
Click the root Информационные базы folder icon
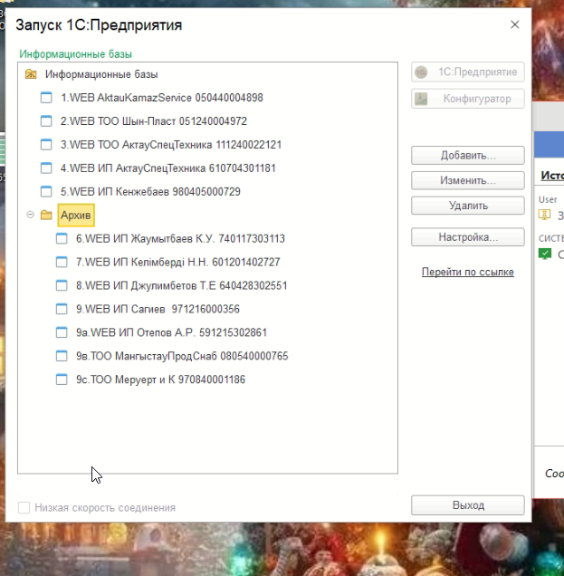coord(31,74)
